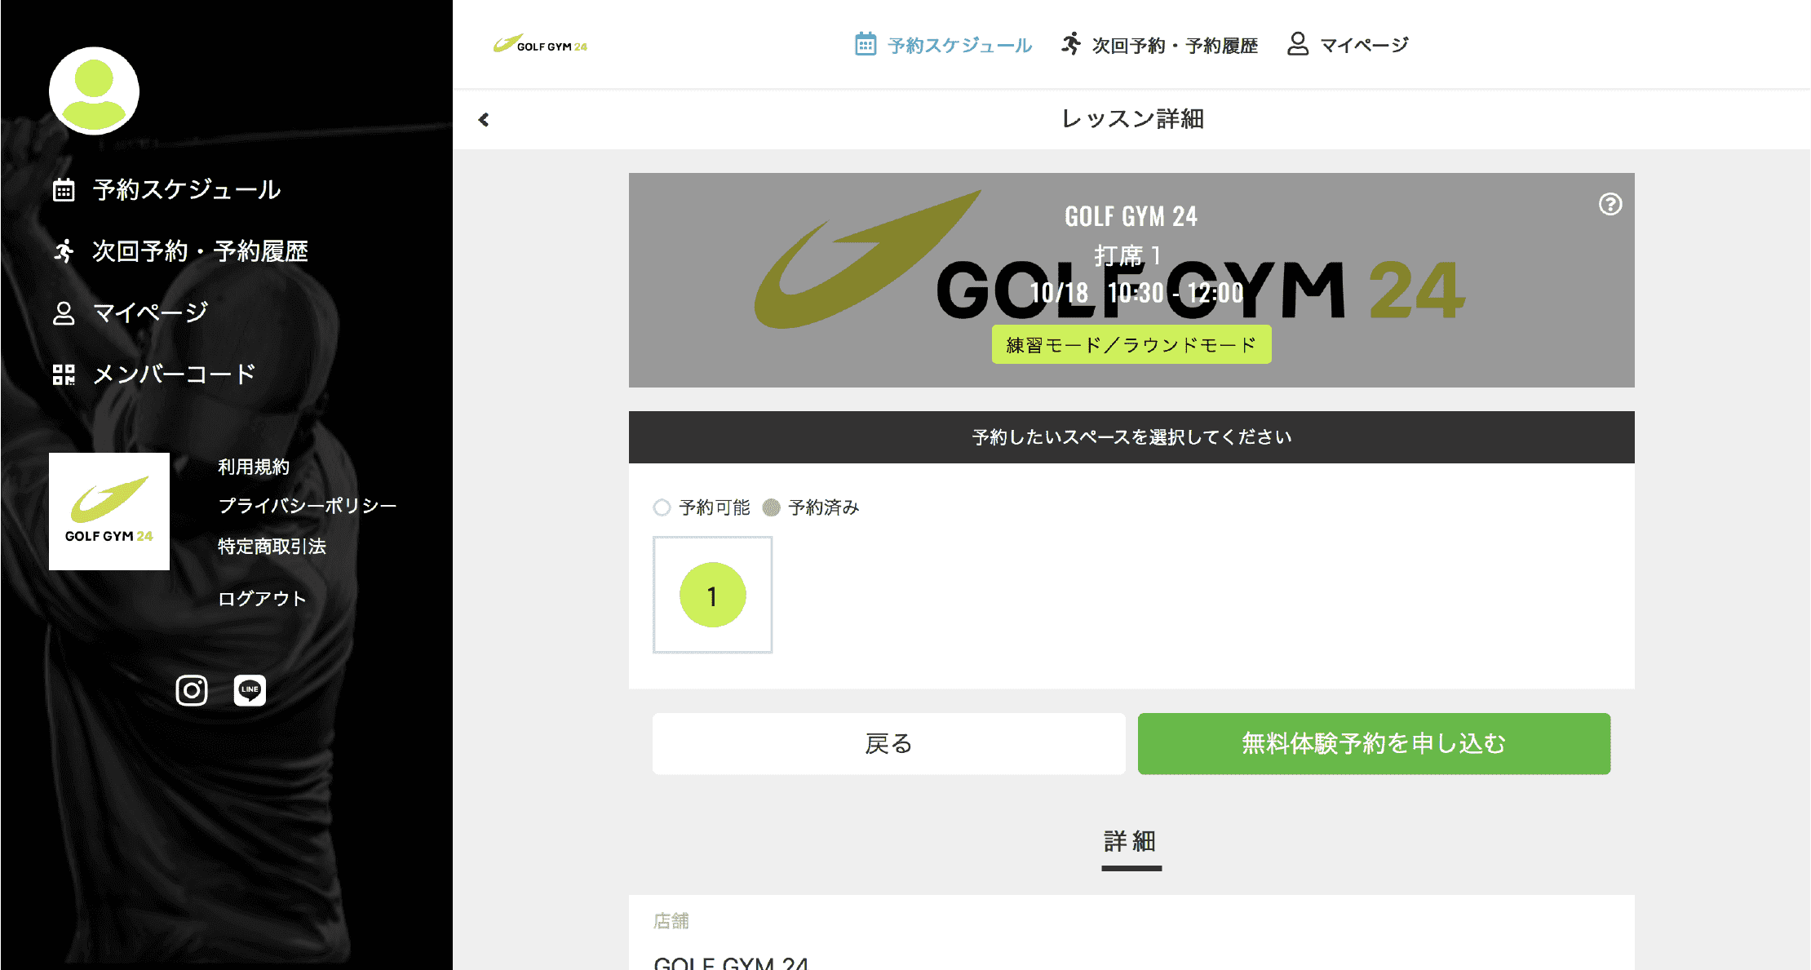This screenshot has height=970, width=1811.
Task: Click the sidebar calendar icon beside 予約スケジュール
Action: point(64,190)
